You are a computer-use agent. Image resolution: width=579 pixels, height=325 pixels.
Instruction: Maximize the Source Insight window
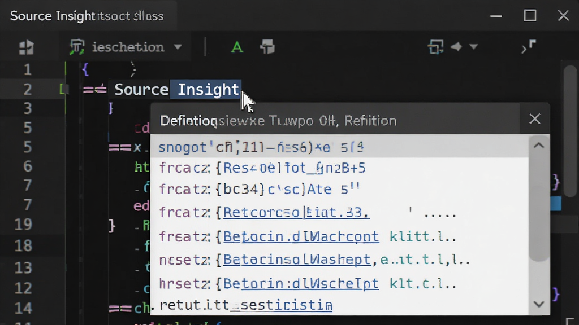tap(530, 16)
